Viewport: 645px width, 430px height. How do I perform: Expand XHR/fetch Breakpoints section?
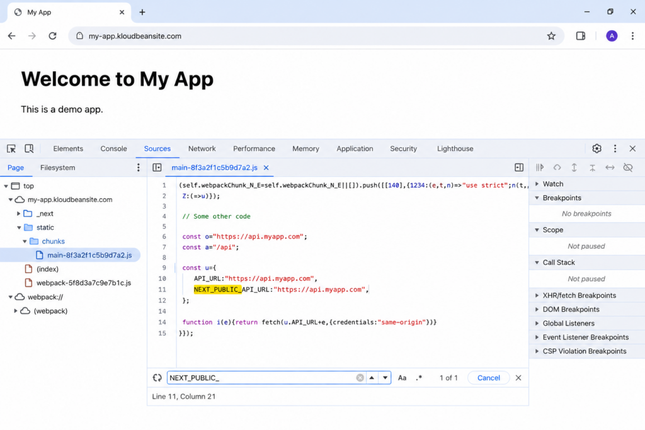click(x=537, y=295)
